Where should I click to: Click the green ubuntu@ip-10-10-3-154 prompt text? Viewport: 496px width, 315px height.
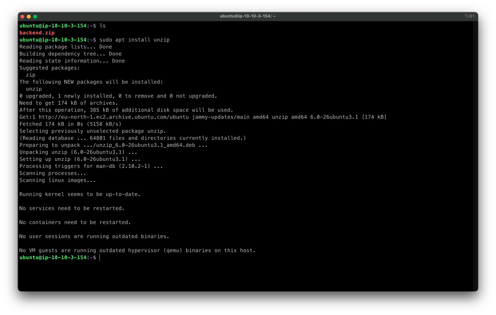pyautogui.click(x=53, y=258)
